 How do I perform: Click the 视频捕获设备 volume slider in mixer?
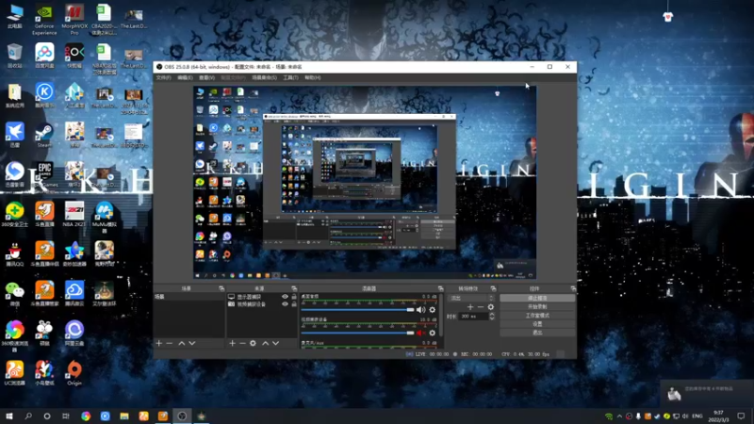(357, 333)
